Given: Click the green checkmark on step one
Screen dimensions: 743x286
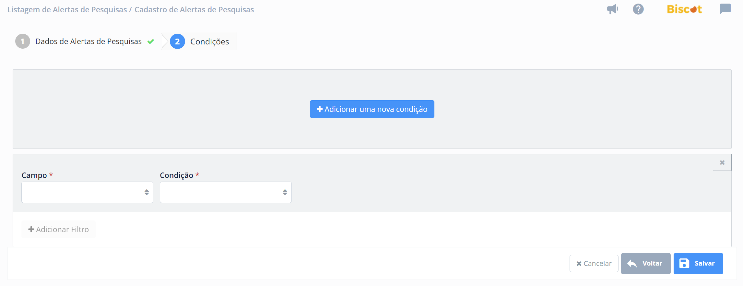Looking at the screenshot, I should pyautogui.click(x=150, y=42).
